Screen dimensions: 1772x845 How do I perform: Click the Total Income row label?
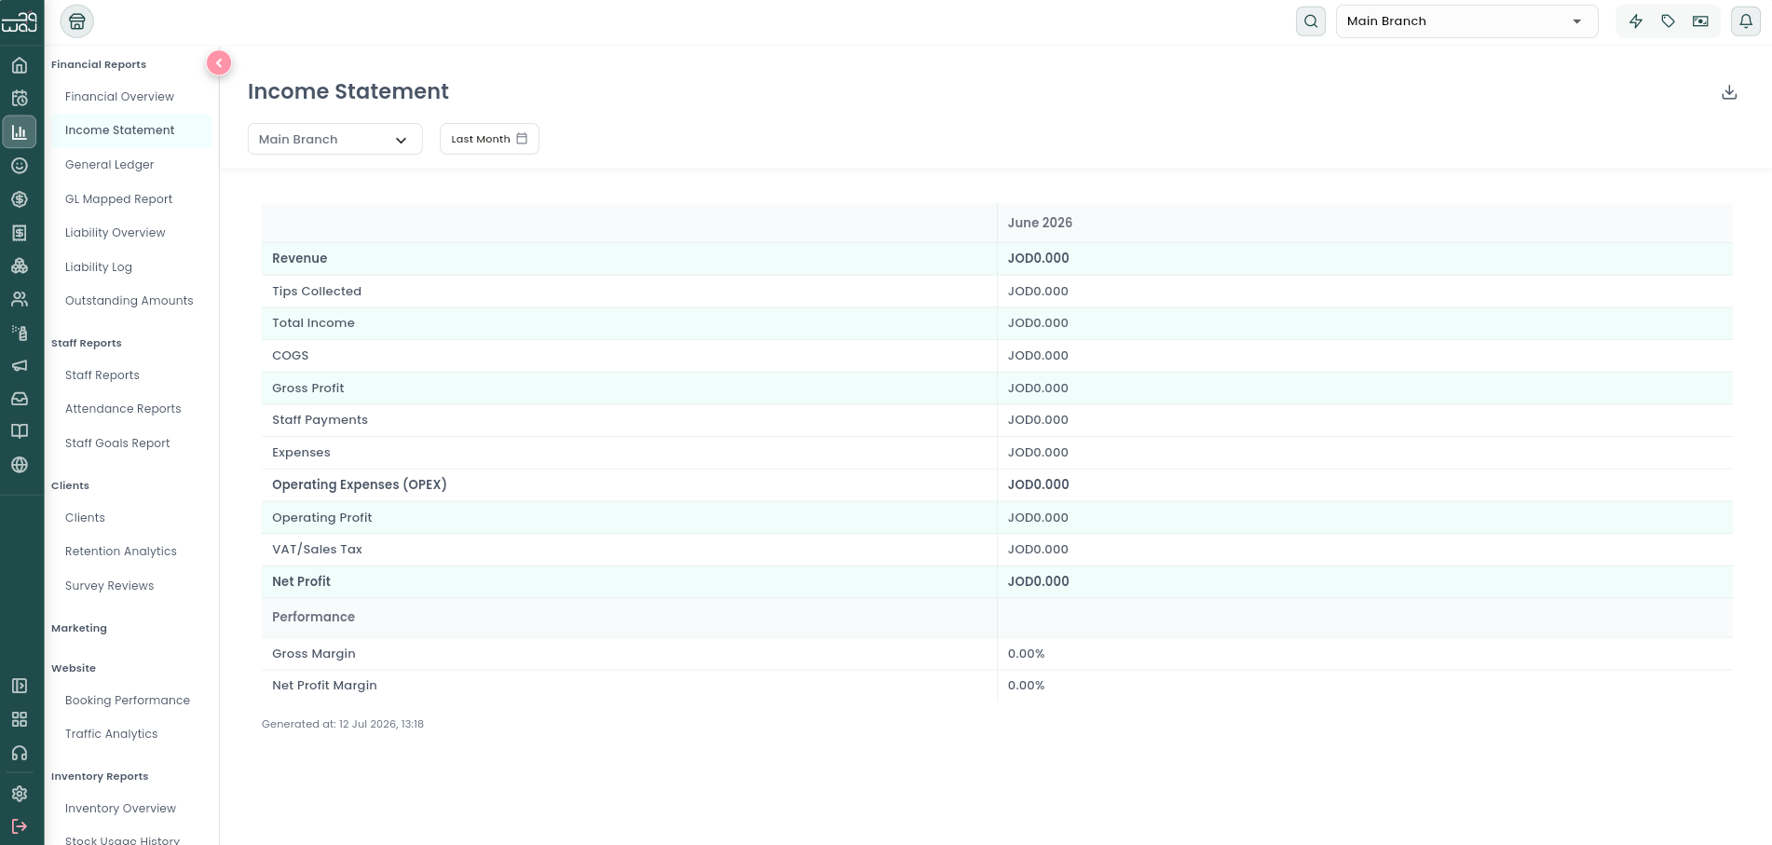pyautogui.click(x=314, y=323)
